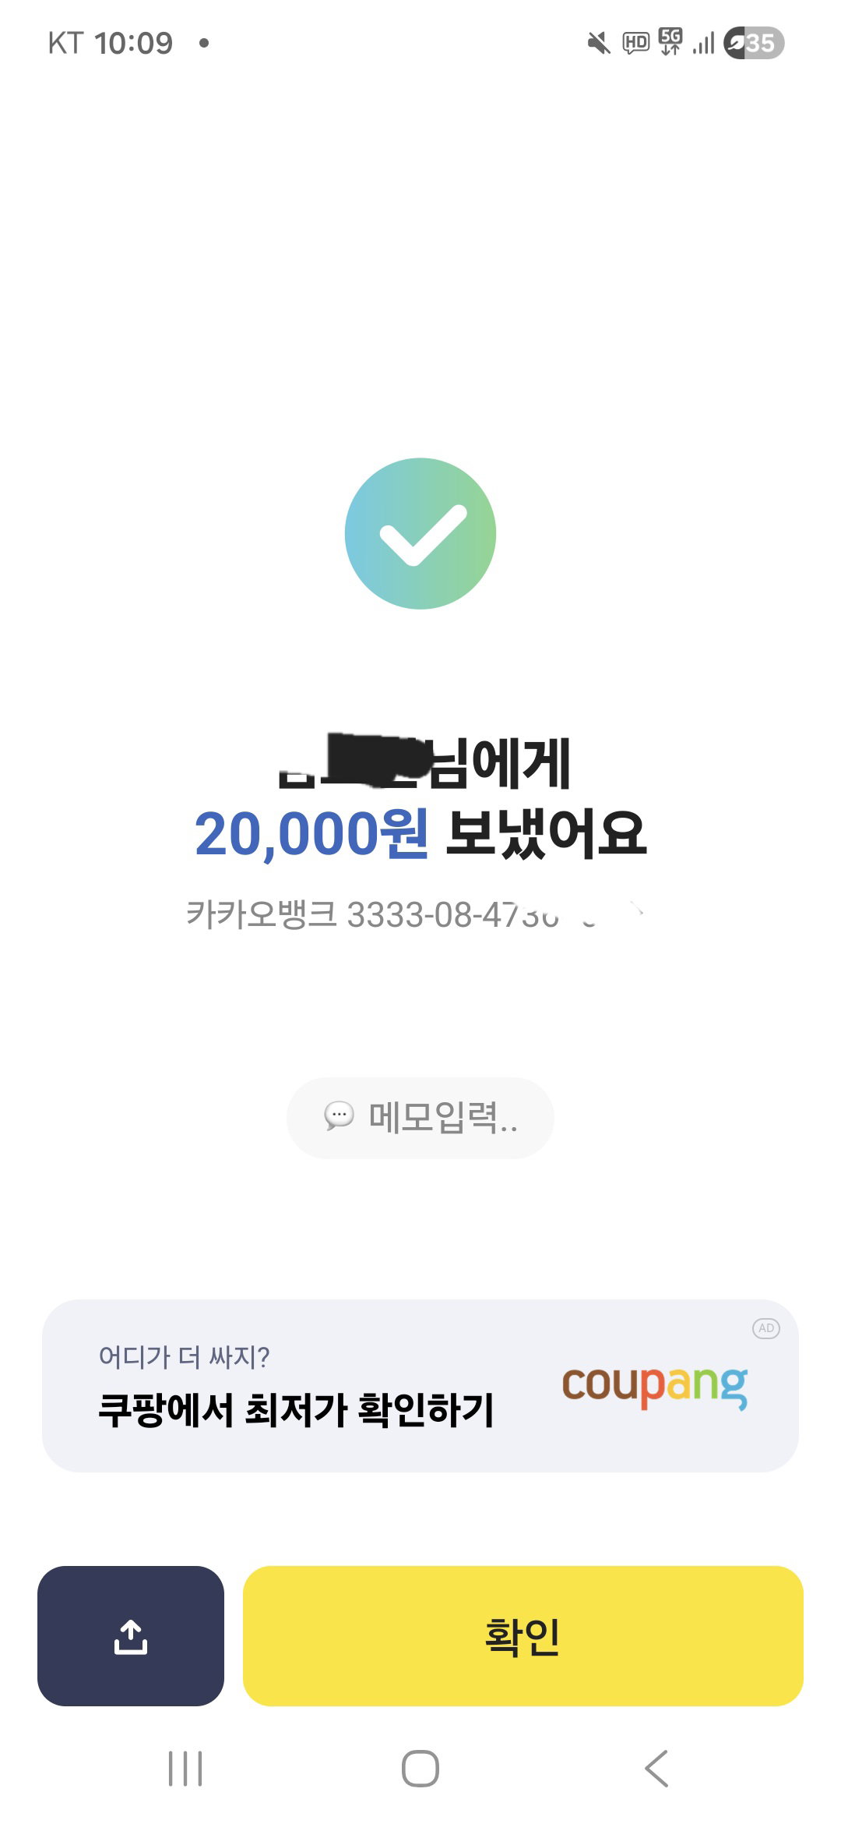Image resolution: width=841 pixels, height=1824 pixels.
Task: Tap the battery saver indicator
Action: (753, 43)
